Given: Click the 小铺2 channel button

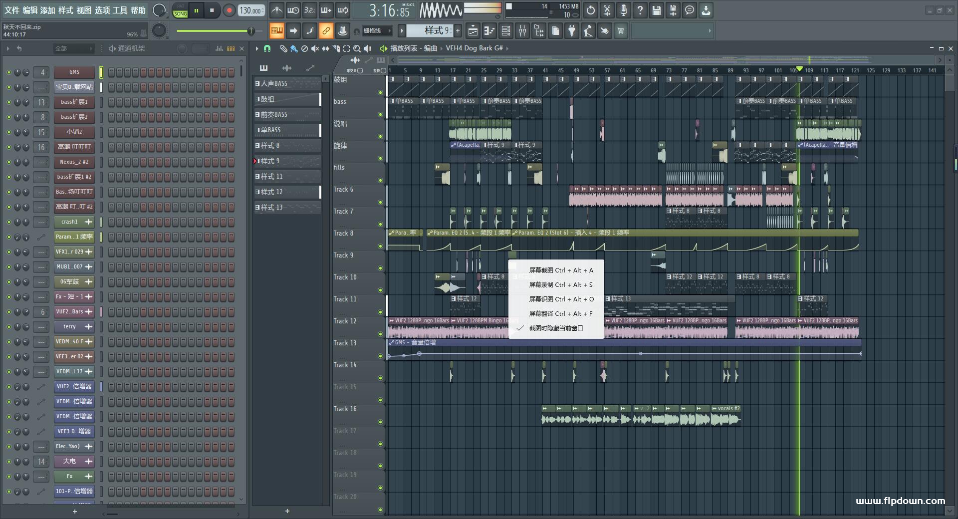Looking at the screenshot, I should coord(74,132).
